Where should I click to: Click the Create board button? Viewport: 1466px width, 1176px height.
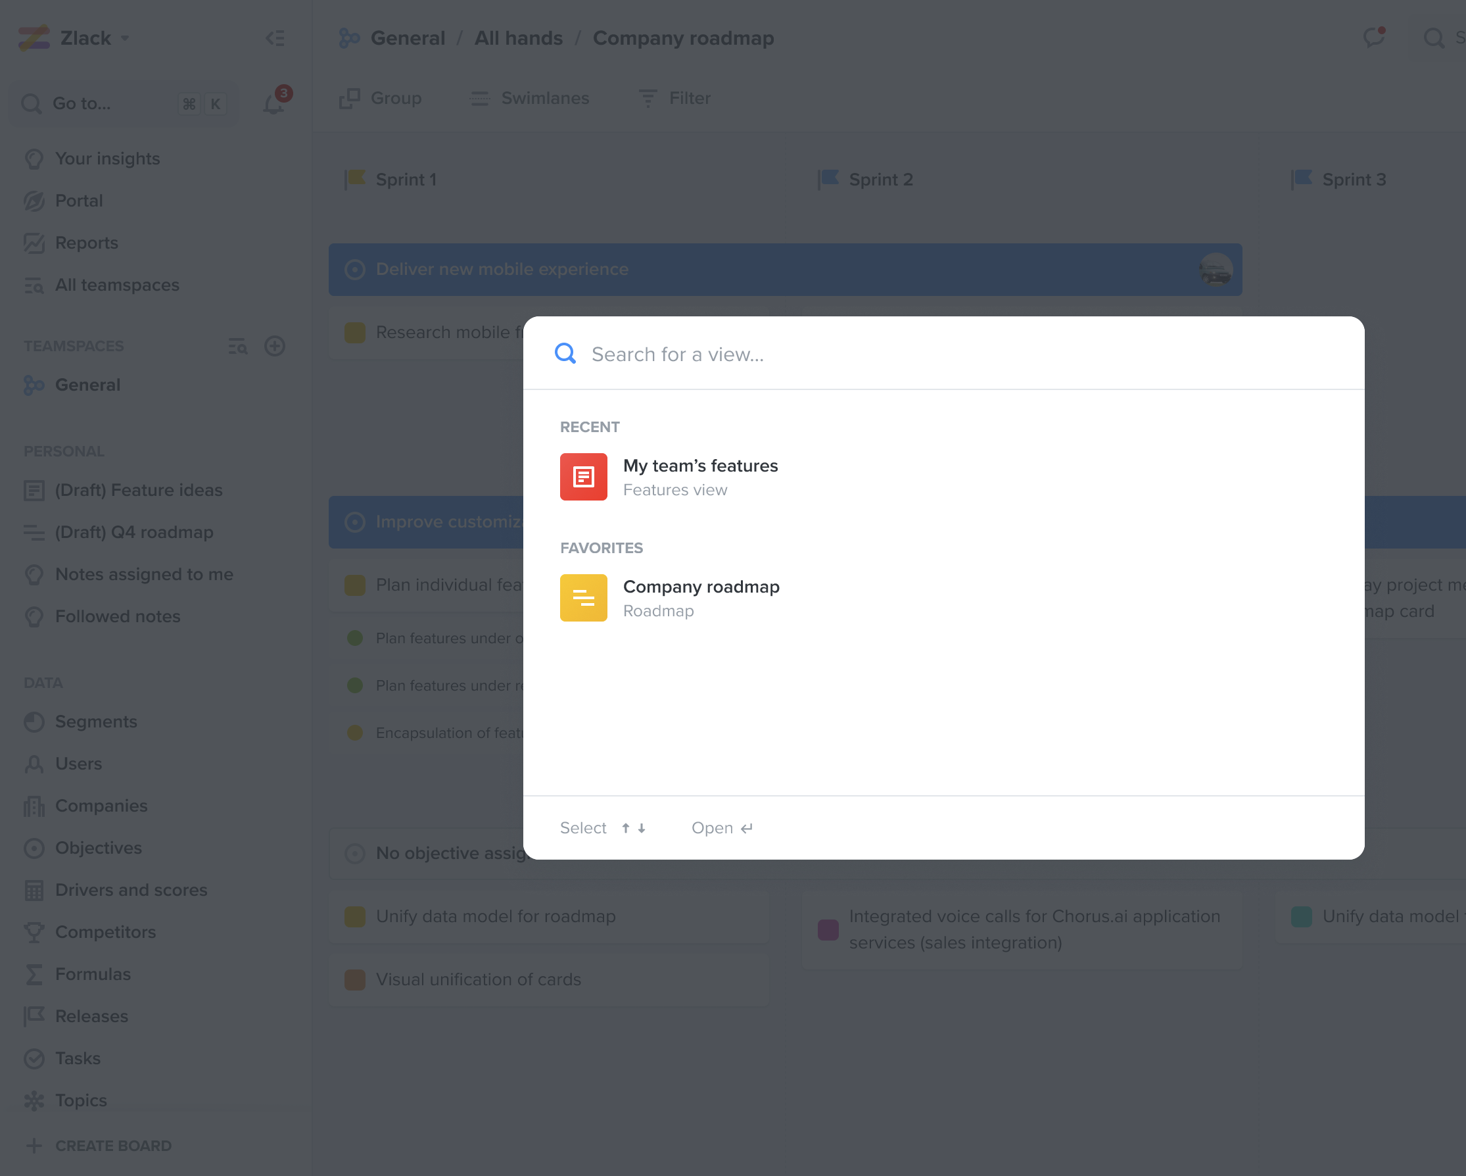(x=99, y=1146)
